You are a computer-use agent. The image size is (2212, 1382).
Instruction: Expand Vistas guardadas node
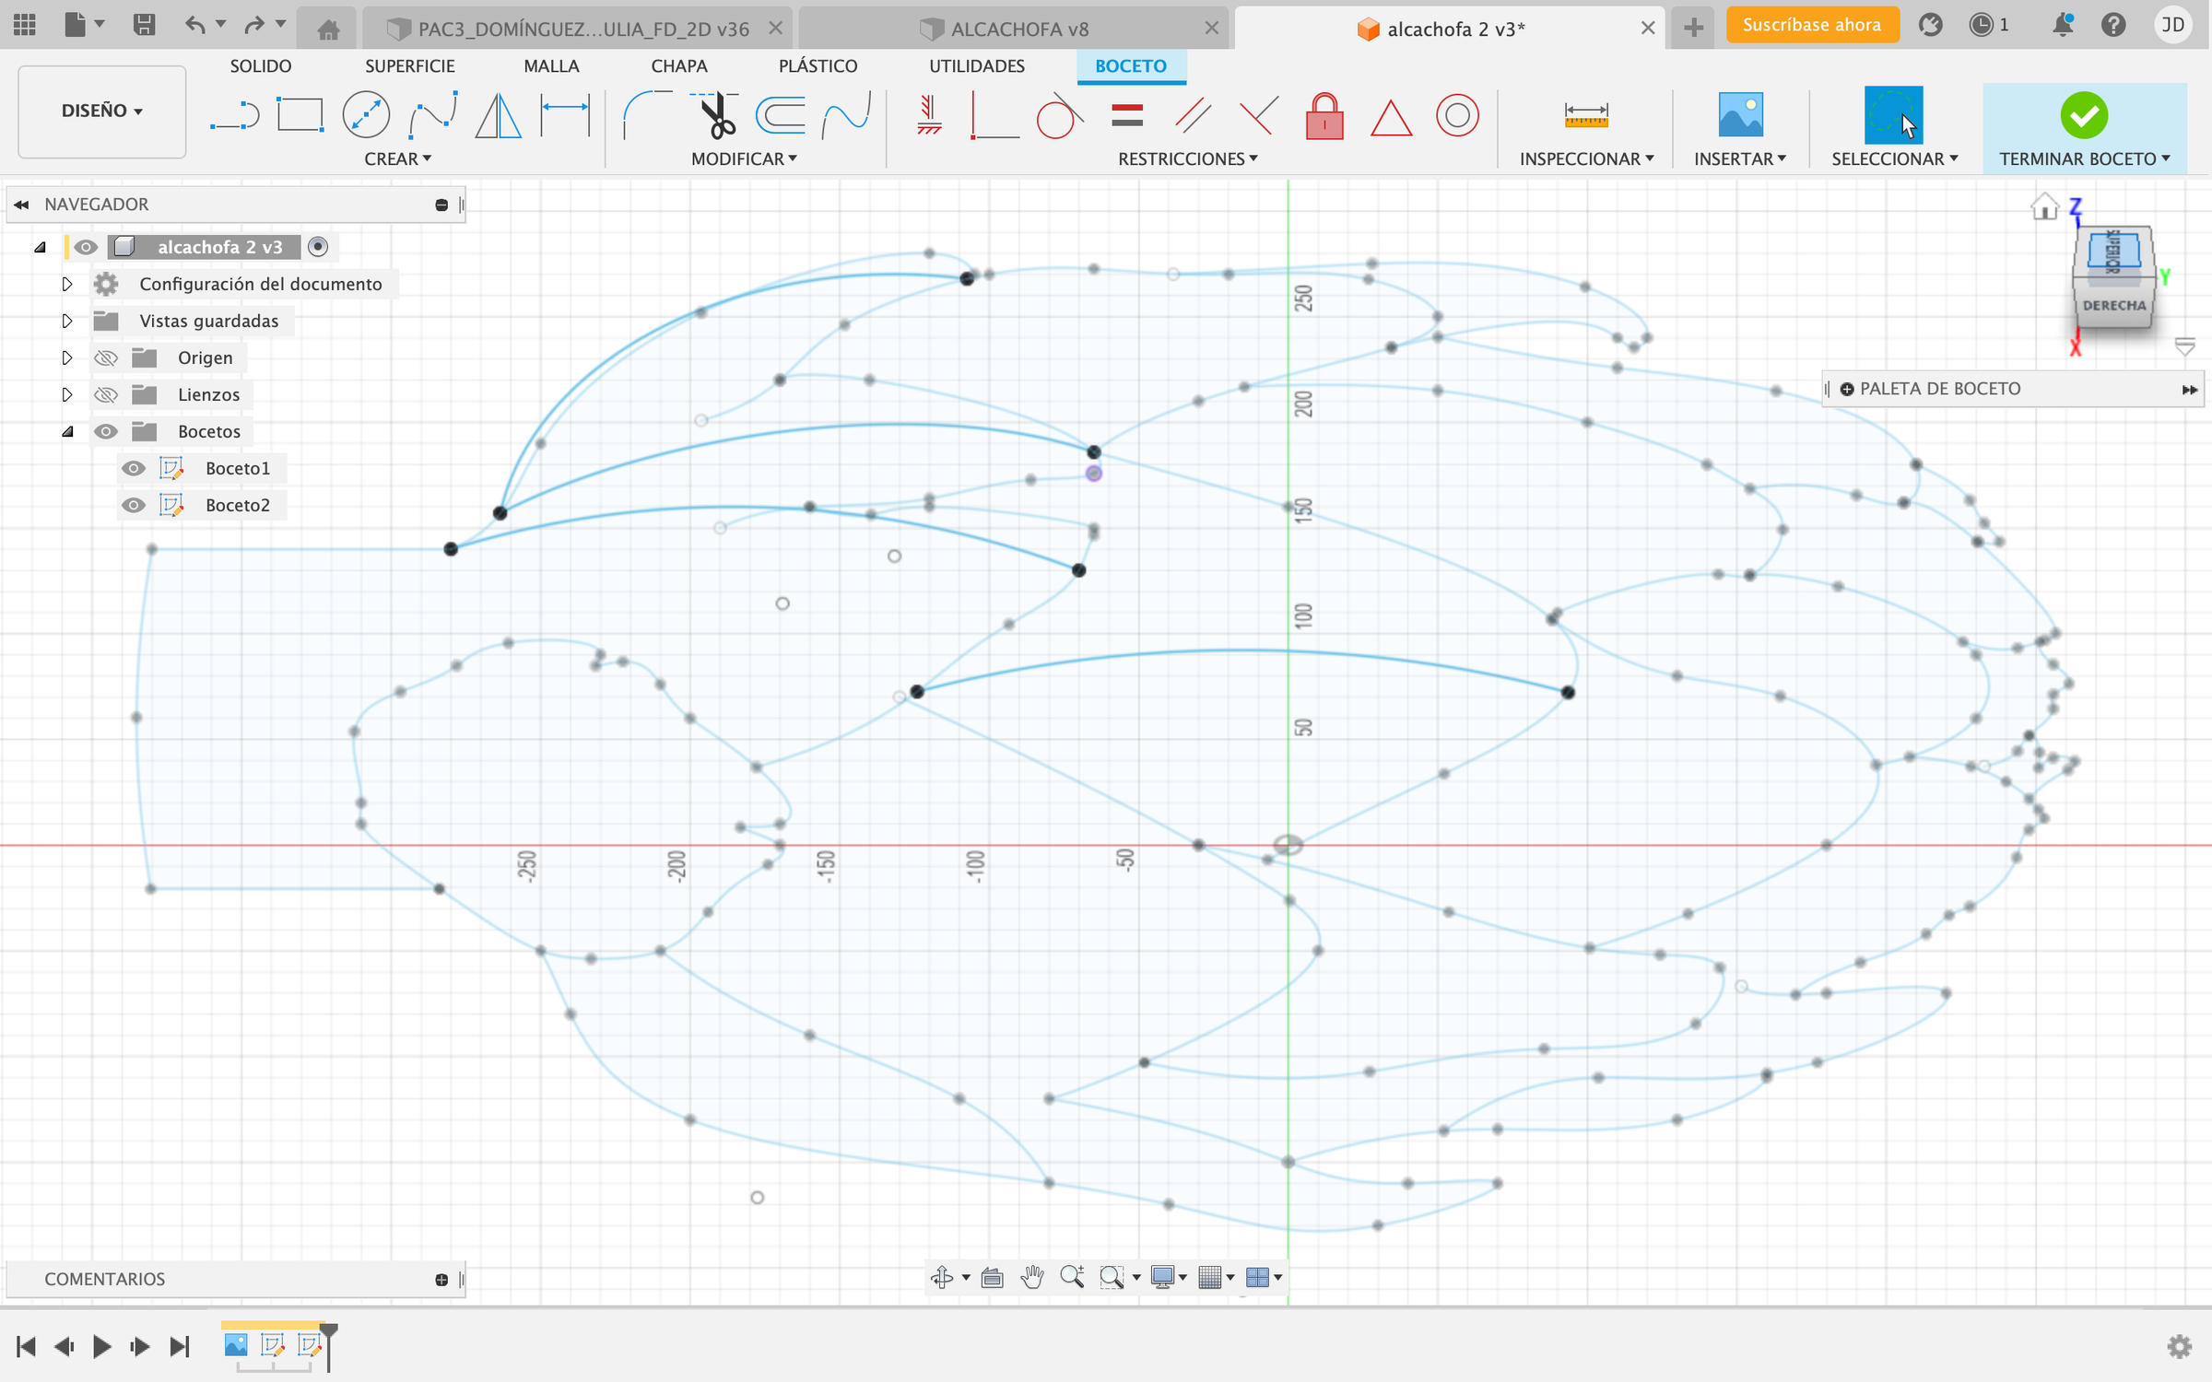(x=66, y=321)
